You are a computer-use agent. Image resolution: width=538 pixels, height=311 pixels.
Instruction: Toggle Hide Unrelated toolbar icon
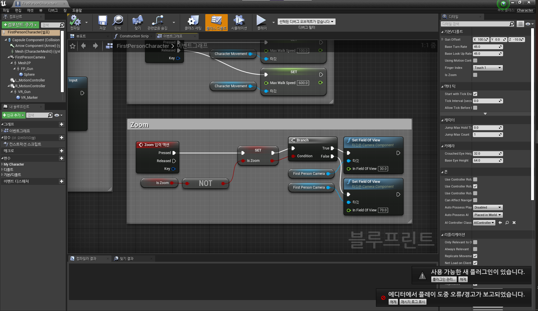[157, 22]
